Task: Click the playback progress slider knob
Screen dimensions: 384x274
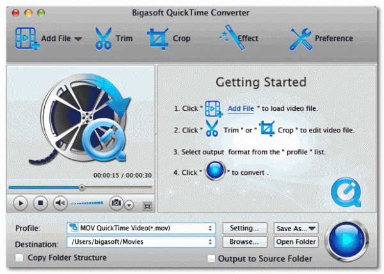Action: [82, 188]
